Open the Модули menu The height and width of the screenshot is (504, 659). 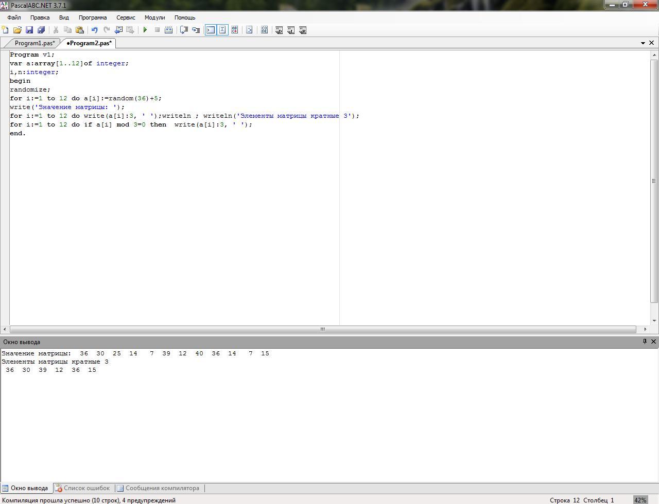154,17
